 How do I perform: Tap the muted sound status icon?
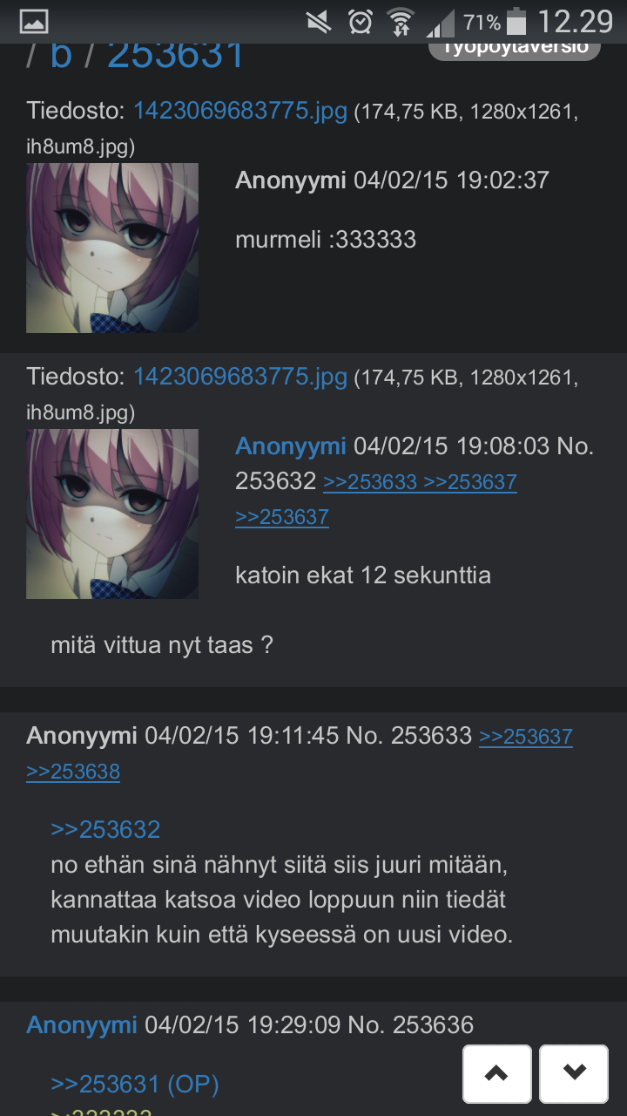pos(320,22)
